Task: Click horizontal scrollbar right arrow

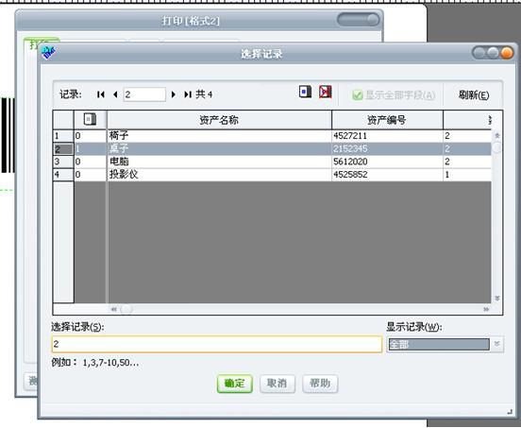Action: [486, 309]
